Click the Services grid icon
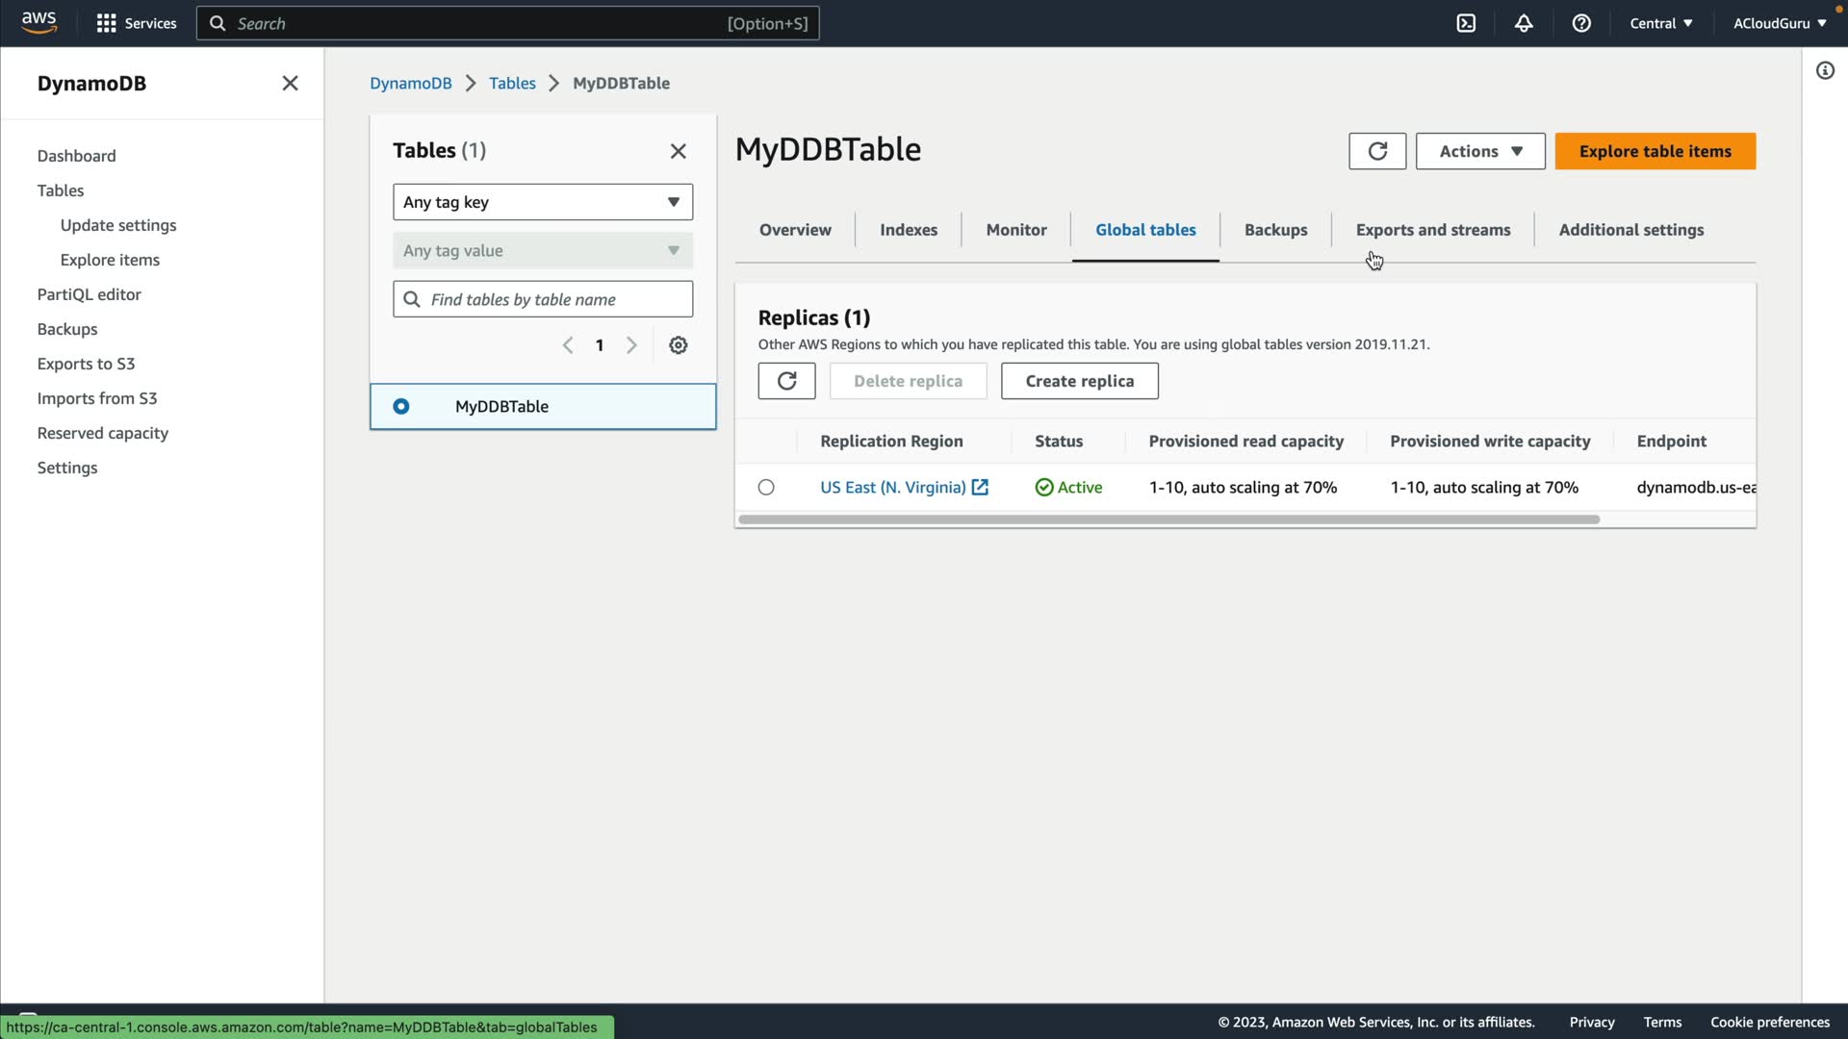The width and height of the screenshot is (1848, 1039). point(106,23)
